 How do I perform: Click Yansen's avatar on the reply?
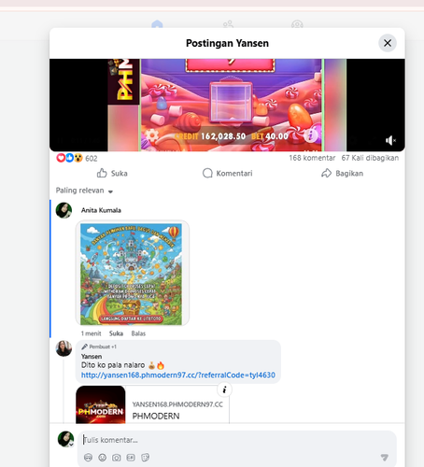point(64,348)
